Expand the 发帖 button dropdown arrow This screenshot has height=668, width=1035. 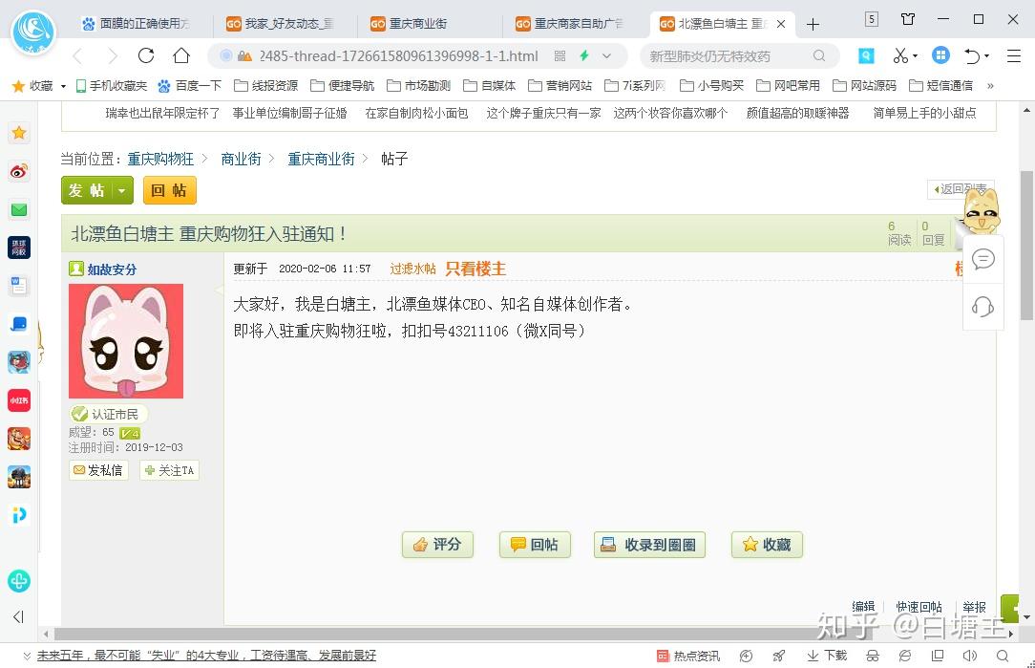122,191
